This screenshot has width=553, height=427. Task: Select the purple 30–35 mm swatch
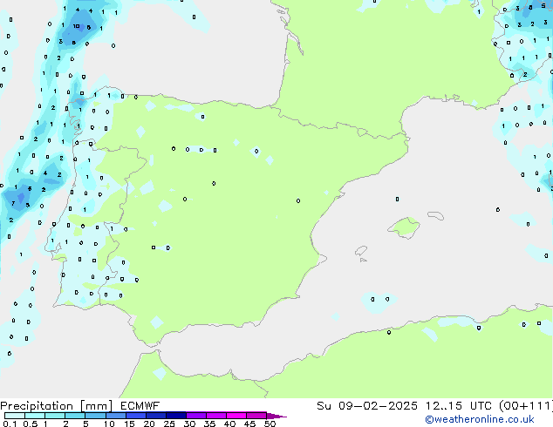[x=195, y=416]
